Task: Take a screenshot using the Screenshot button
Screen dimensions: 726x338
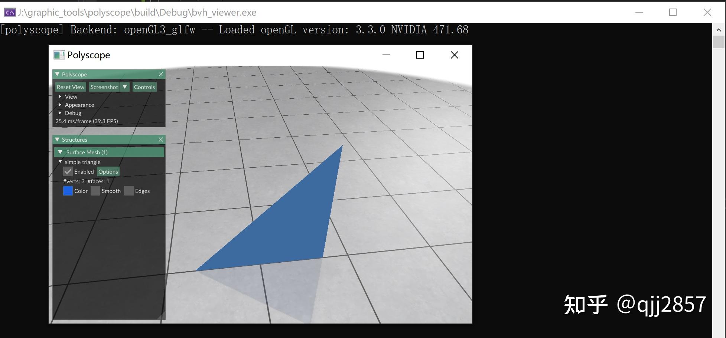Action: point(104,86)
